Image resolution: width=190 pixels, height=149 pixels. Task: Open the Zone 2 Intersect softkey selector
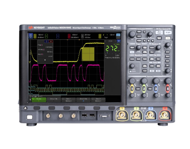[98, 100]
